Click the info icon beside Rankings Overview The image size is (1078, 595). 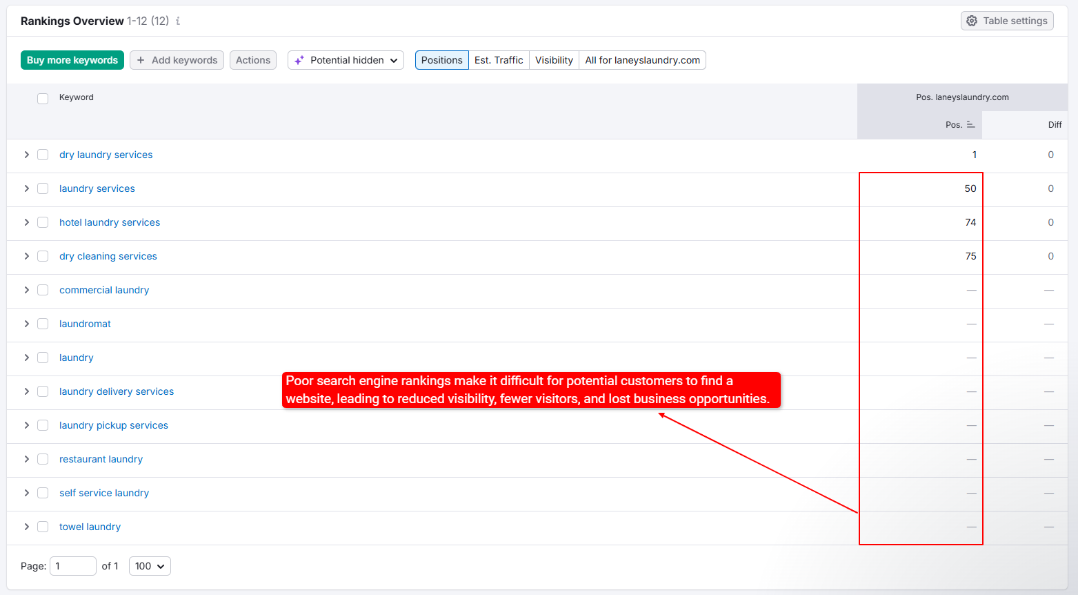coord(178,21)
